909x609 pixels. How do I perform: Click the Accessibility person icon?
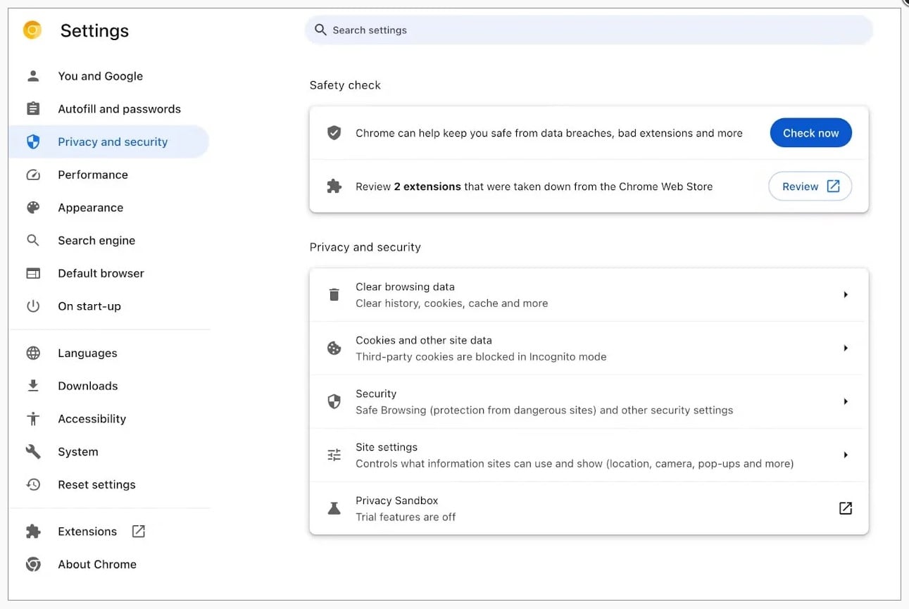[x=33, y=419]
